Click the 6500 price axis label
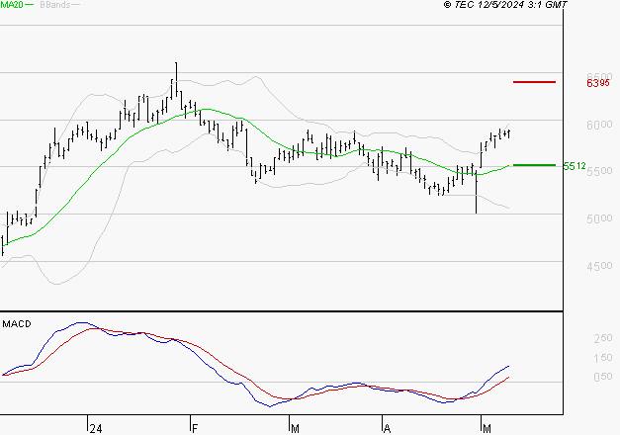 [x=599, y=76]
